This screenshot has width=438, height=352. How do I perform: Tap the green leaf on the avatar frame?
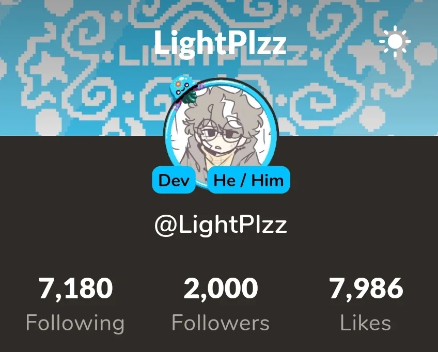pos(190,97)
